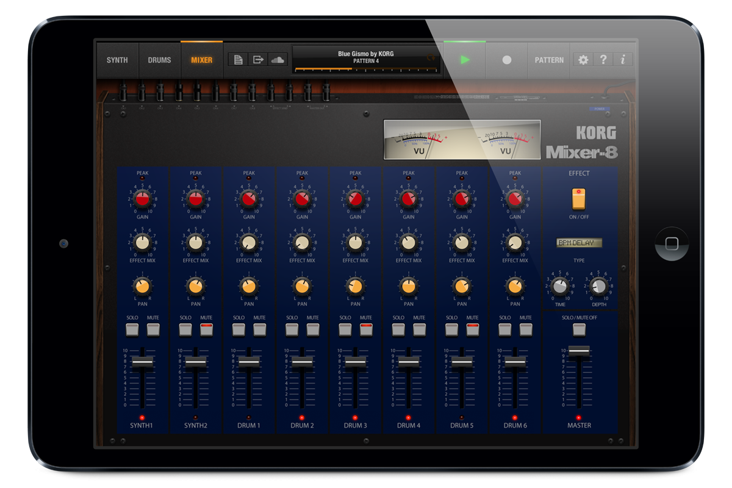This screenshot has width=732, height=488.
Task: Click the DRUM 6 volume fader handle
Action: pyautogui.click(x=515, y=362)
